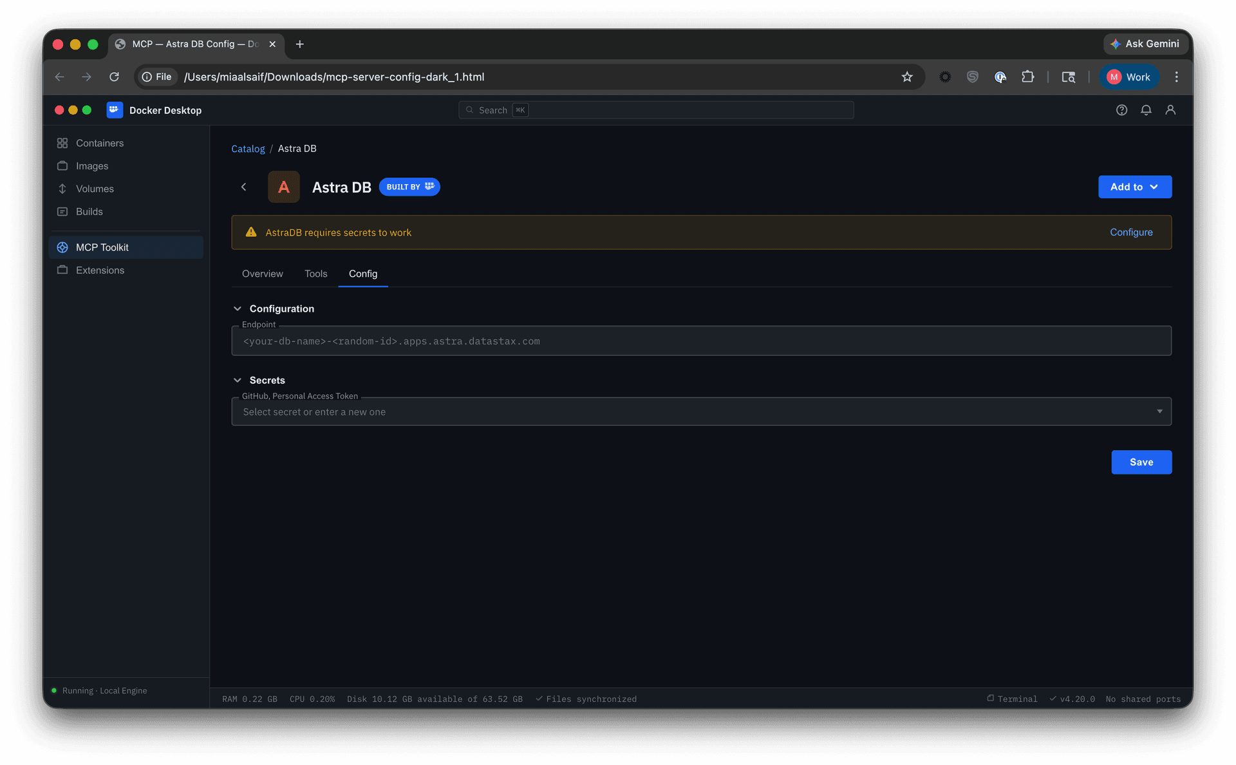Collapse the Configuration section
The image size is (1236, 765).
[x=238, y=309]
